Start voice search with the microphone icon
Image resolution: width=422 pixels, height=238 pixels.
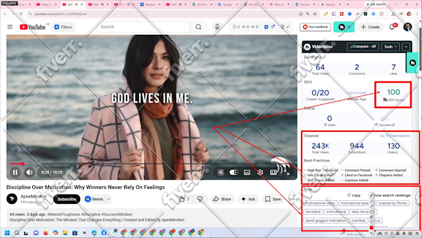coord(217,27)
